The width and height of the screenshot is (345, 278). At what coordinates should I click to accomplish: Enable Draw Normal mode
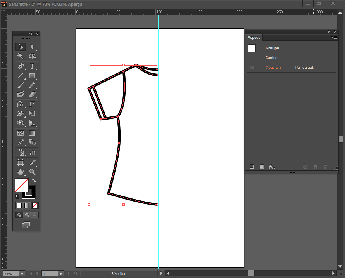[19, 215]
